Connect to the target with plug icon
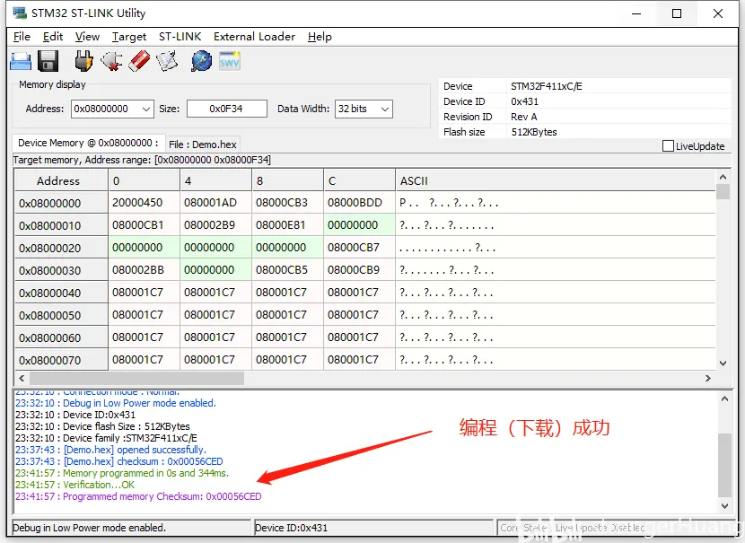Viewport: 745px width, 543px height. [x=83, y=61]
